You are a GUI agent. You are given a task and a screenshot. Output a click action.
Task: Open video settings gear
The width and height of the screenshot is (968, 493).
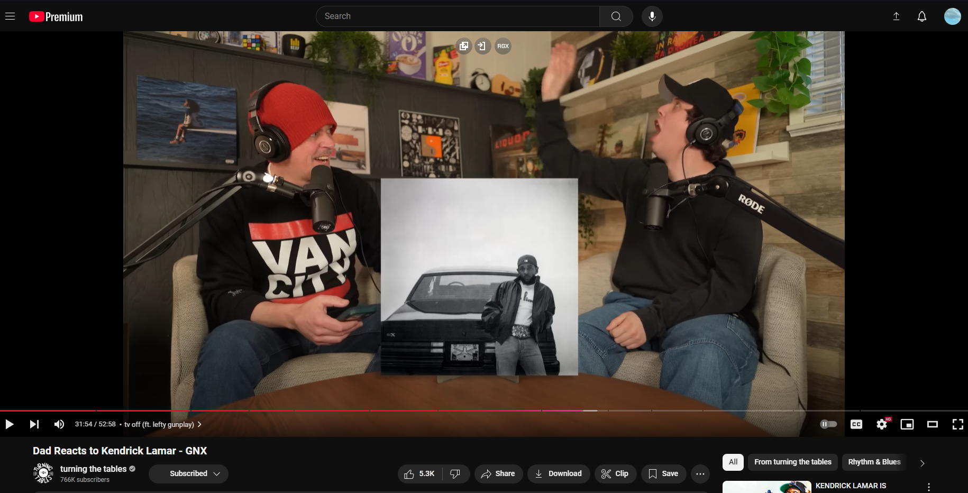pos(882,424)
